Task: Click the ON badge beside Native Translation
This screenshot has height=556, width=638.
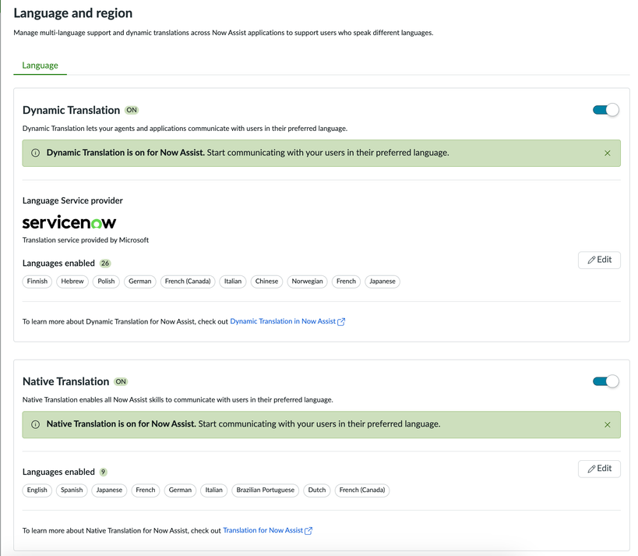Action: [121, 381]
